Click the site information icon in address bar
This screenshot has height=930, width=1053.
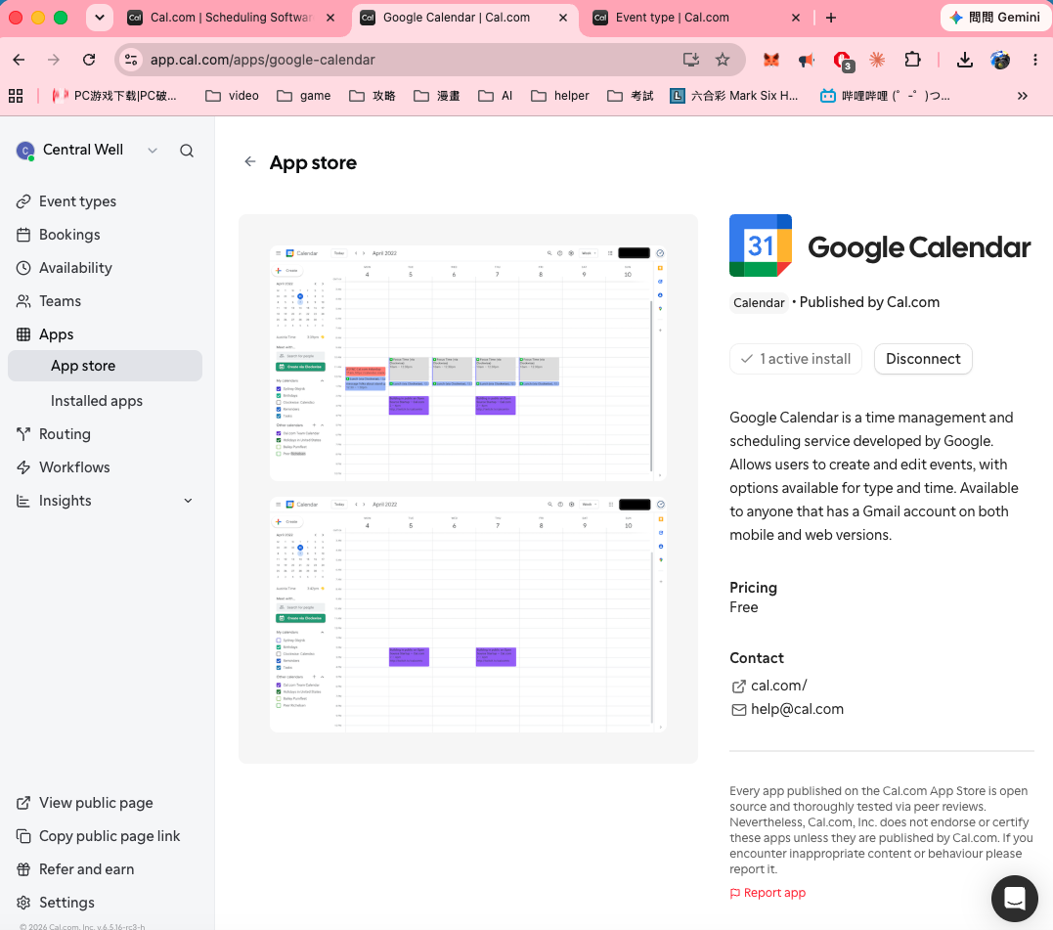click(x=131, y=60)
